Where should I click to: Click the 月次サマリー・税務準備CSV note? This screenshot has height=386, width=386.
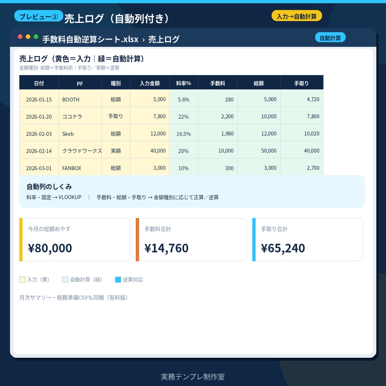74,297
